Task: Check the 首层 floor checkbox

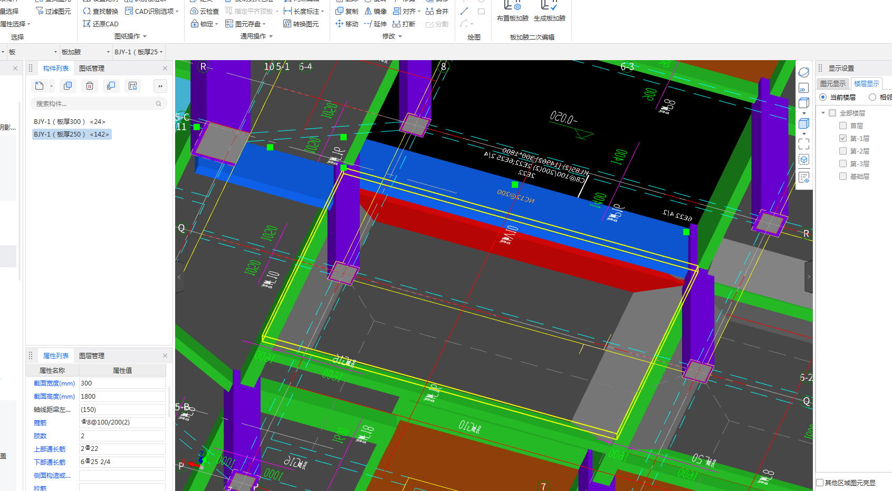Action: point(843,126)
